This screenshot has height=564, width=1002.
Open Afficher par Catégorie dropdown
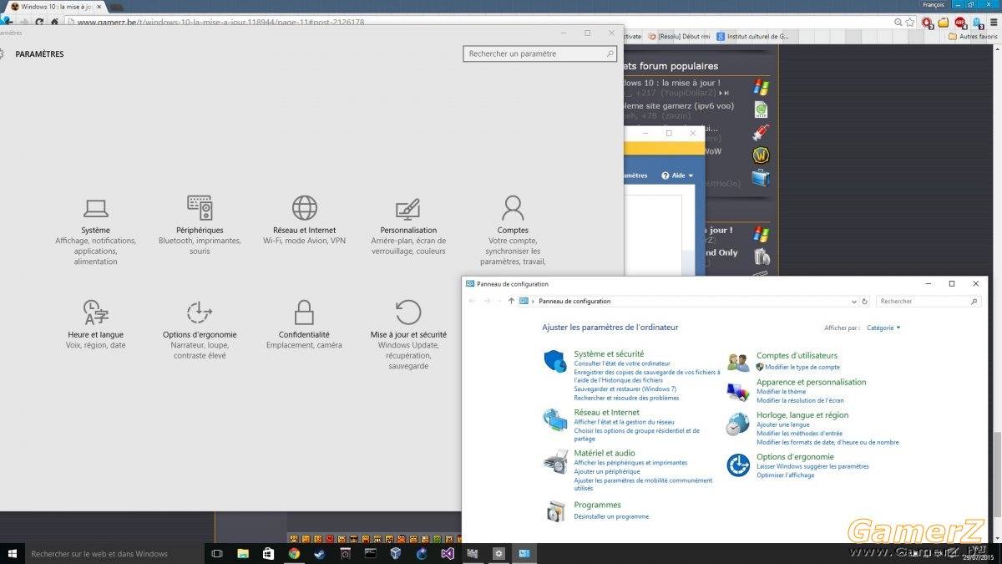click(x=883, y=328)
